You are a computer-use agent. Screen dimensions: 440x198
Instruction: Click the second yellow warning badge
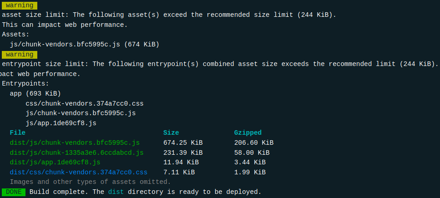[19, 54]
